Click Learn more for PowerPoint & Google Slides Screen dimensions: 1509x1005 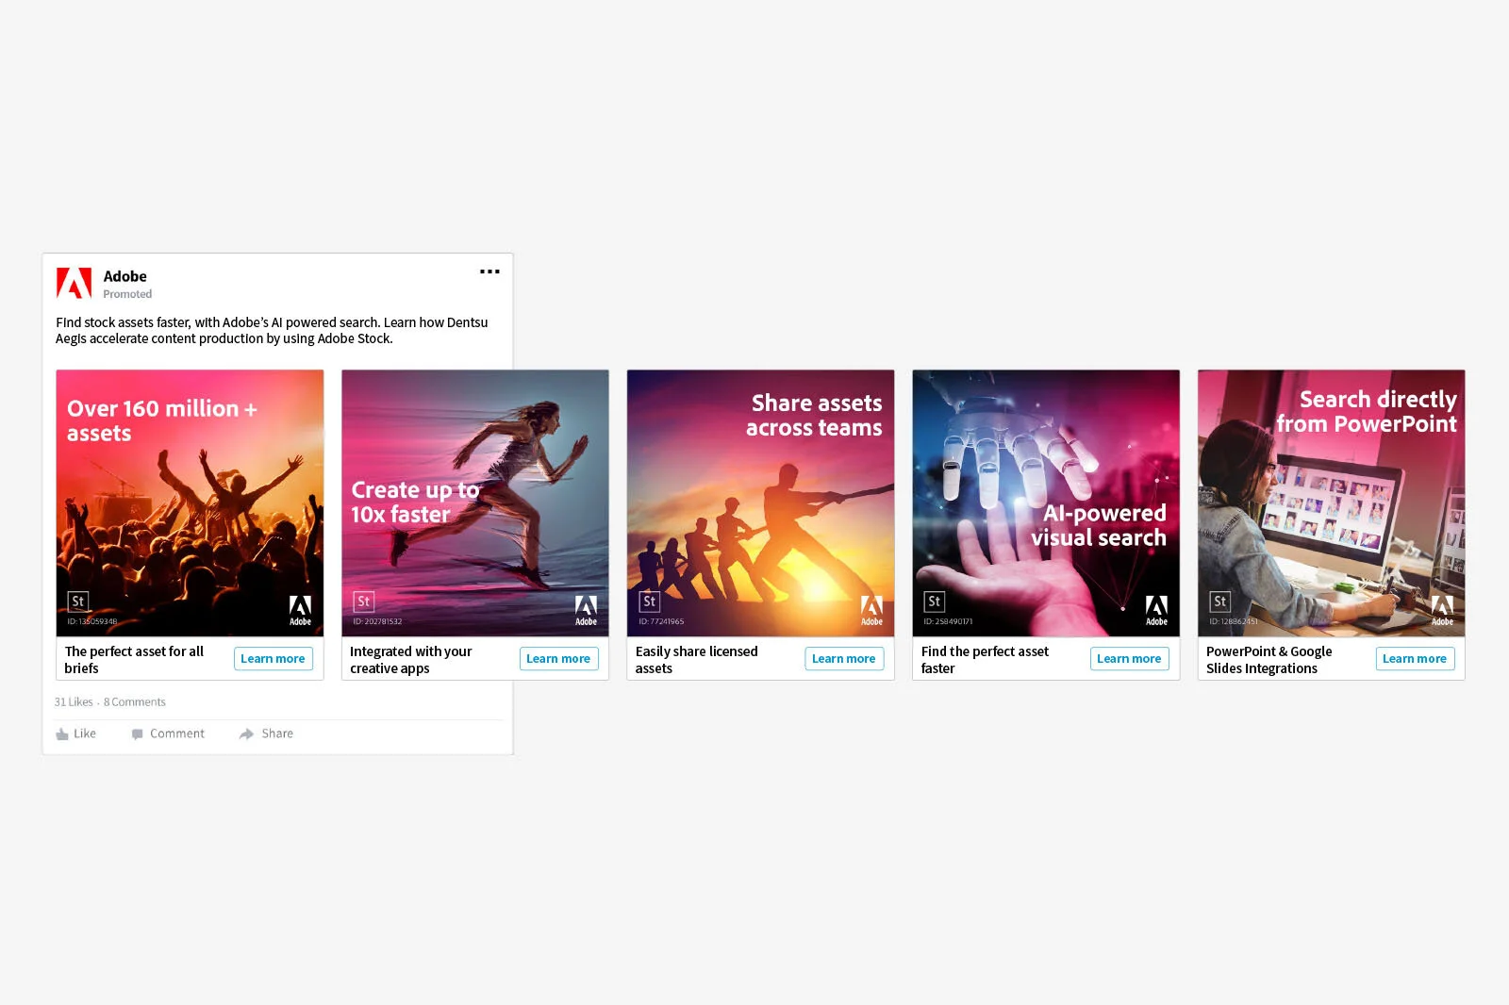tap(1415, 659)
